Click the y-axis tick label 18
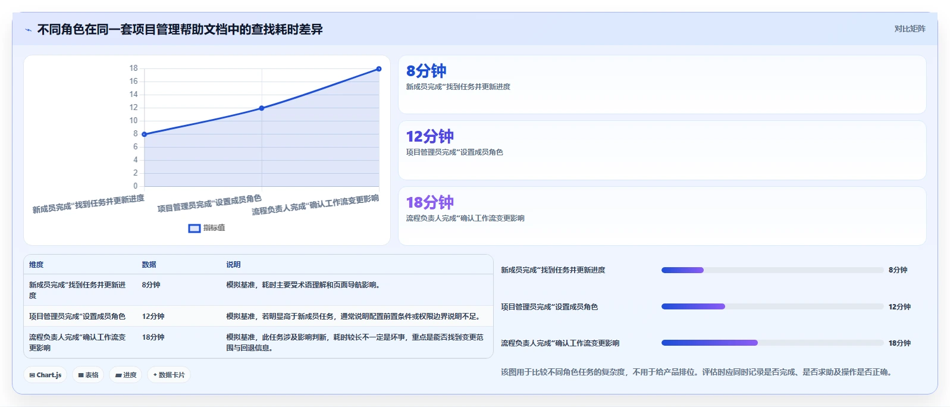The height and width of the screenshot is (407, 950). point(133,68)
